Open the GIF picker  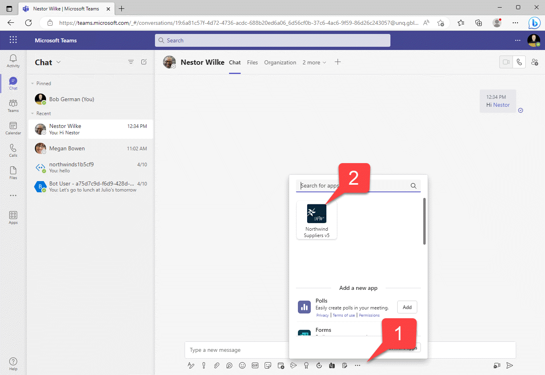point(255,365)
